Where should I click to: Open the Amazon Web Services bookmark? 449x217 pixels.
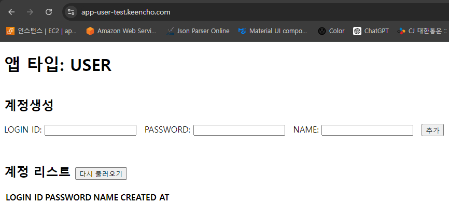pos(121,31)
